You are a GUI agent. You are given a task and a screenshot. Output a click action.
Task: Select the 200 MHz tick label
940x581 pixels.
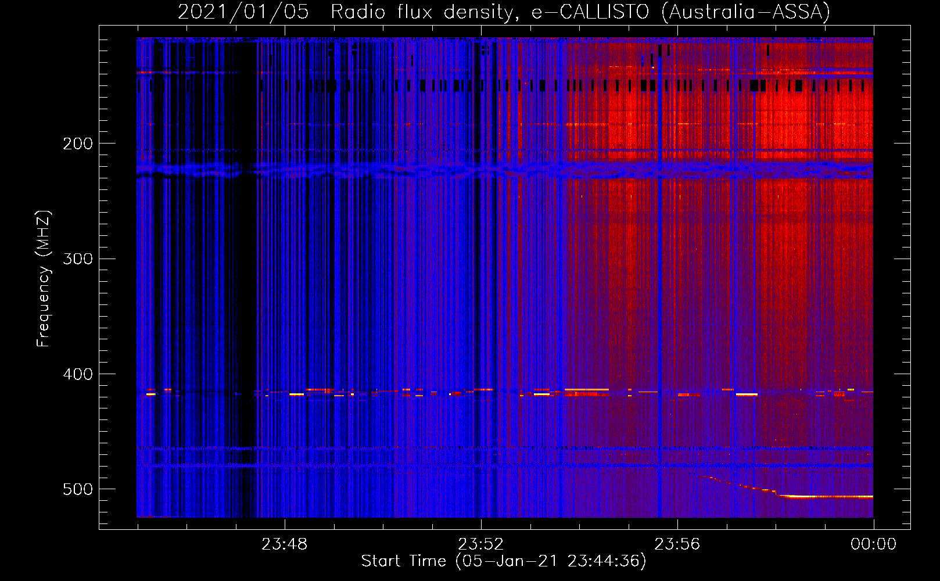(x=78, y=144)
